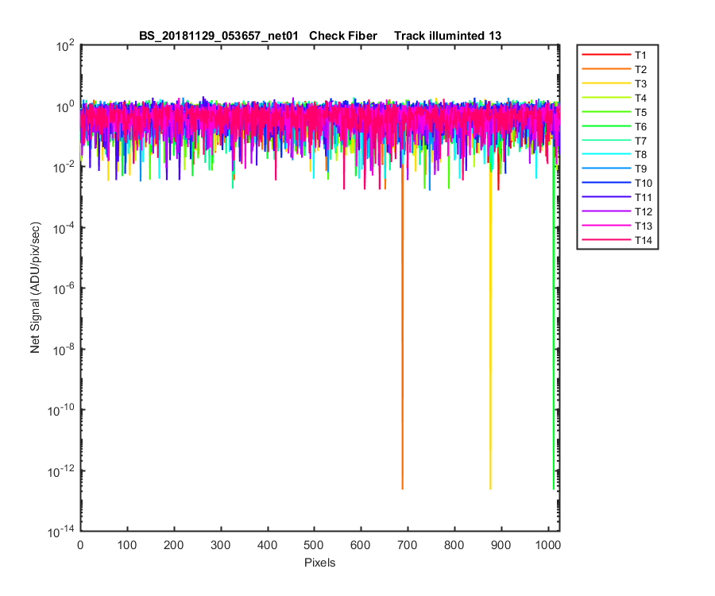
Task: Click the yellow T3 vertical dropout spike
Action: tap(491, 328)
